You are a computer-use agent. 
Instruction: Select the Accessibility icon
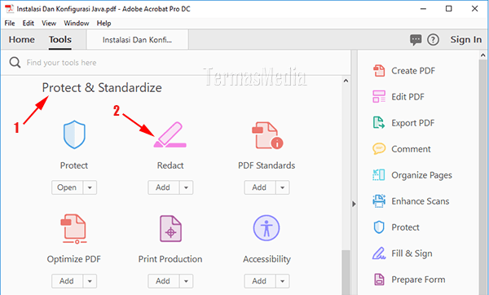pyautogui.click(x=267, y=228)
